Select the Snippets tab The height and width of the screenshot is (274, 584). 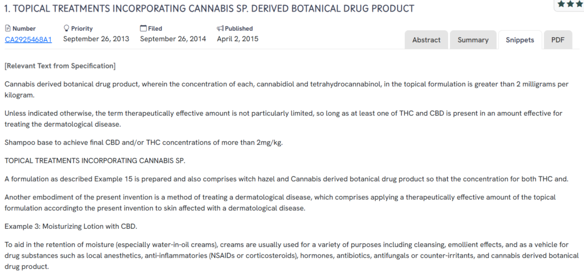click(x=520, y=40)
